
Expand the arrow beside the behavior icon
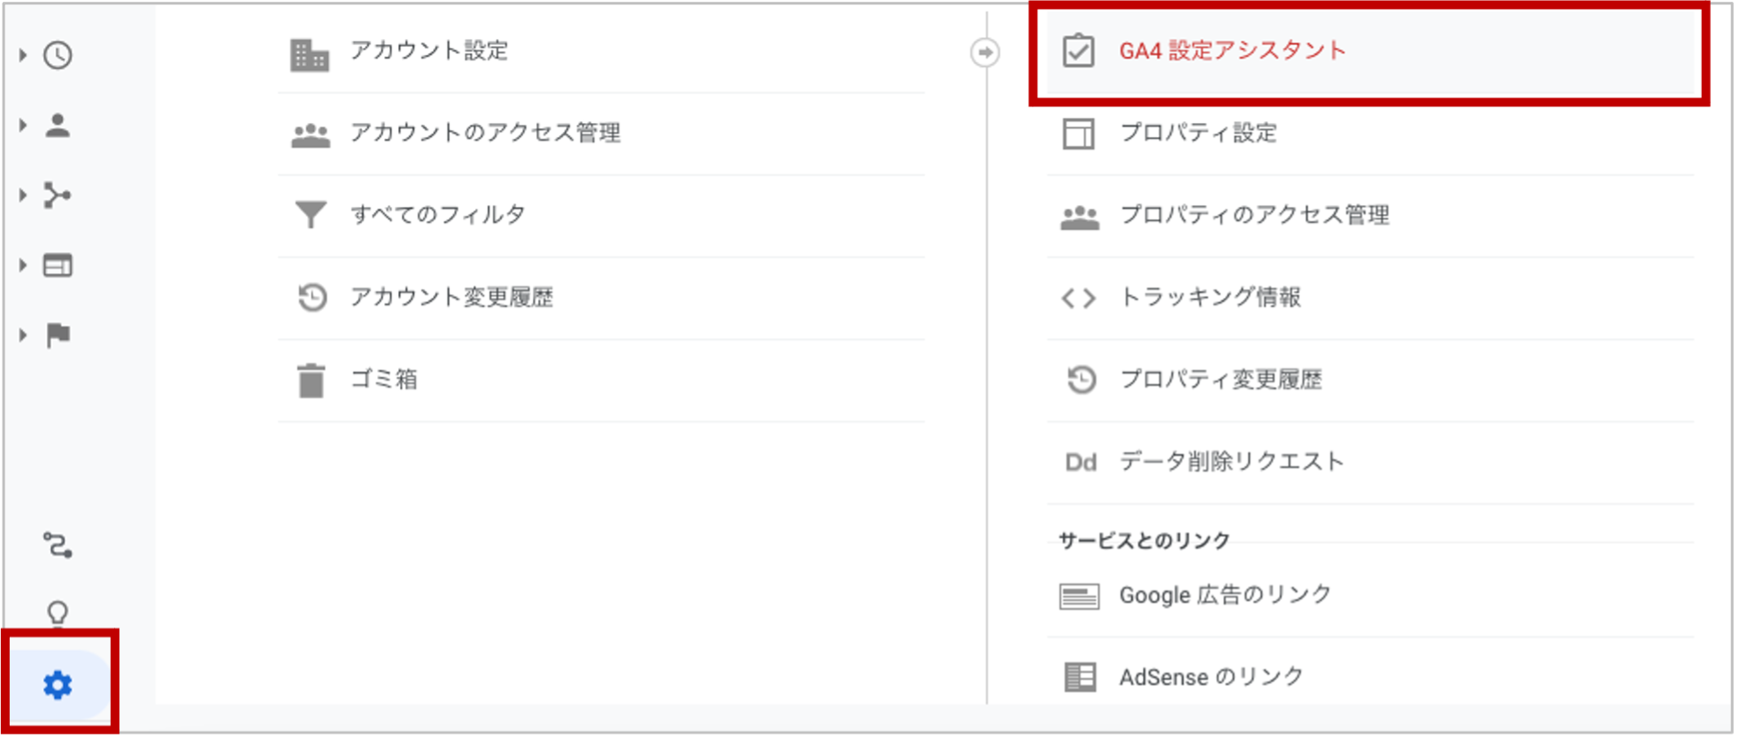click(22, 265)
